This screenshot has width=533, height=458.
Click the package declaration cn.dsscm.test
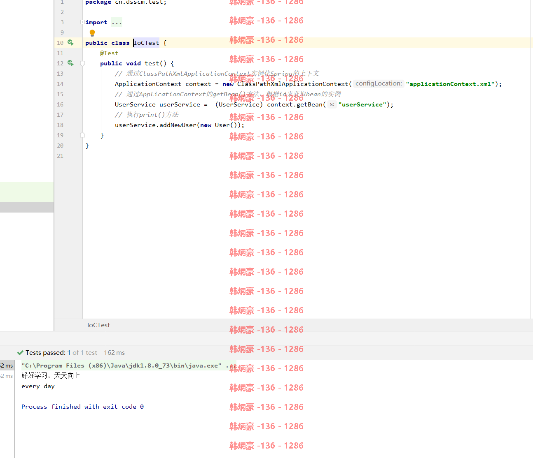[x=126, y=2]
